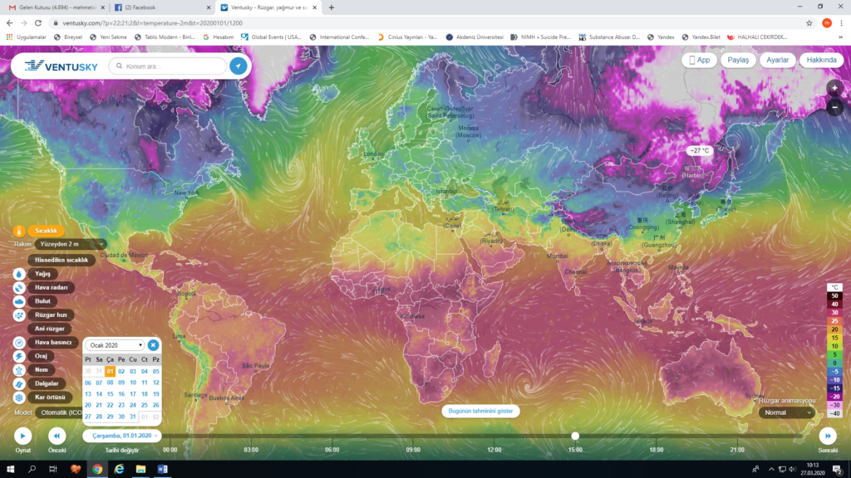Open Windows Start menu

click(x=10, y=470)
